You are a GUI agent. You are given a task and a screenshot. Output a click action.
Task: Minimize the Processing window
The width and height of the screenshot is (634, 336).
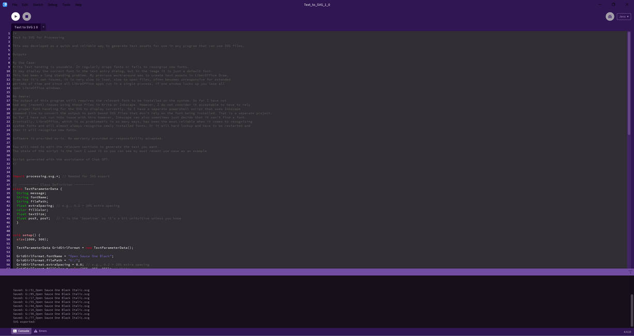pyautogui.click(x=600, y=5)
